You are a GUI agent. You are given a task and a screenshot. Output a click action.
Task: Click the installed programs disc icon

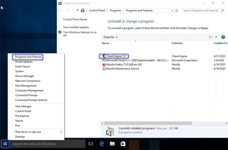coord(110,131)
